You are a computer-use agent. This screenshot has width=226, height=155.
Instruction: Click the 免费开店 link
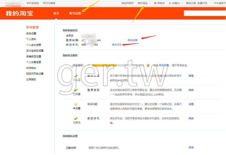coord(202,3)
